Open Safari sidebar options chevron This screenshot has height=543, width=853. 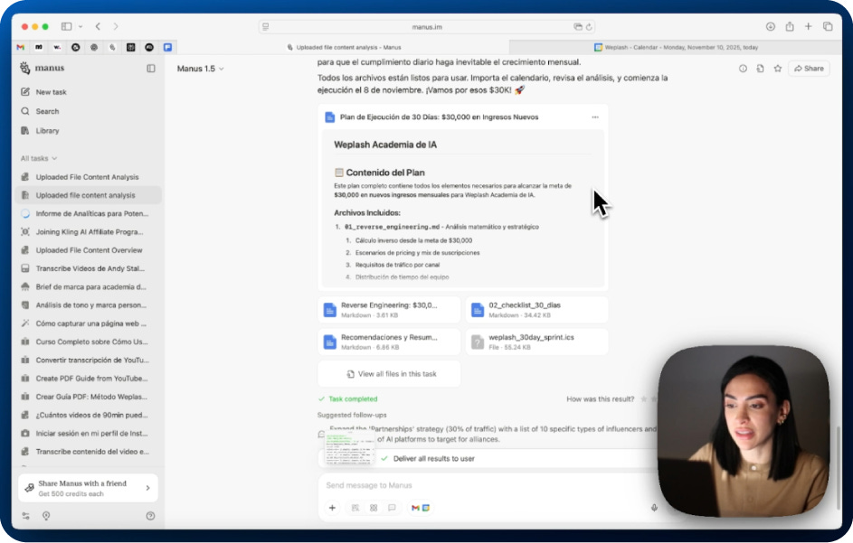81,26
